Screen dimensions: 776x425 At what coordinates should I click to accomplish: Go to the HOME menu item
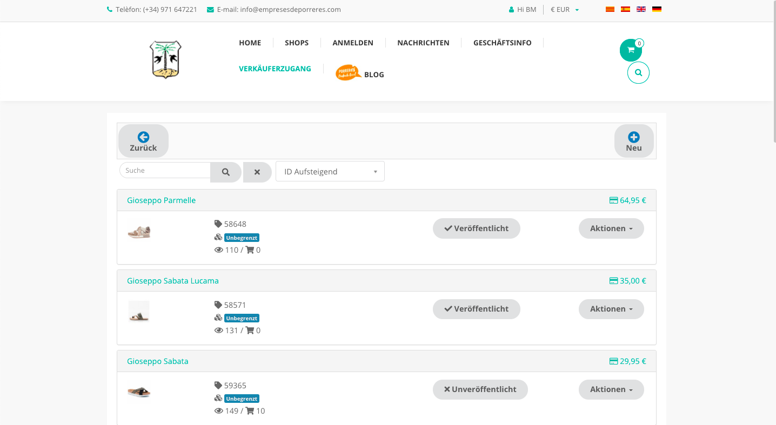click(250, 43)
